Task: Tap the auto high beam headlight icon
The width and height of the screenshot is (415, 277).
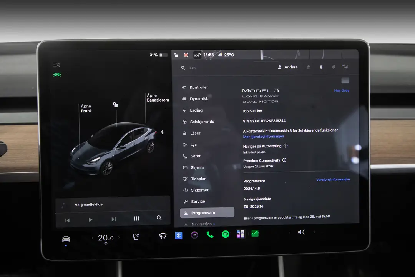Action: (56, 65)
